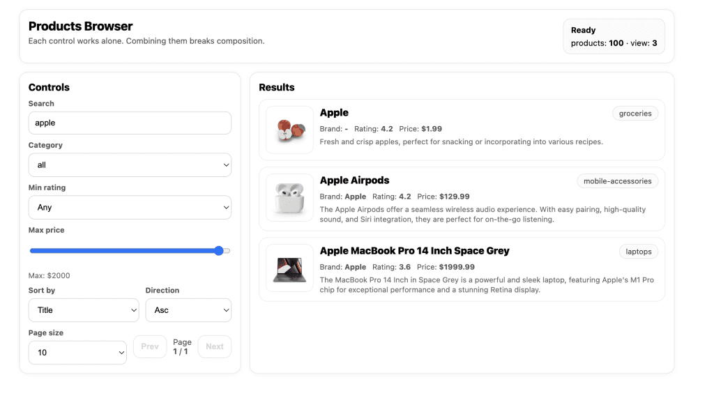Click the 'Price: $1.99' text

tap(420, 129)
